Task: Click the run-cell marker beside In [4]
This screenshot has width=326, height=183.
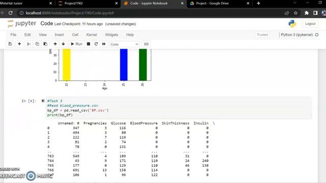Action: pos(43,101)
